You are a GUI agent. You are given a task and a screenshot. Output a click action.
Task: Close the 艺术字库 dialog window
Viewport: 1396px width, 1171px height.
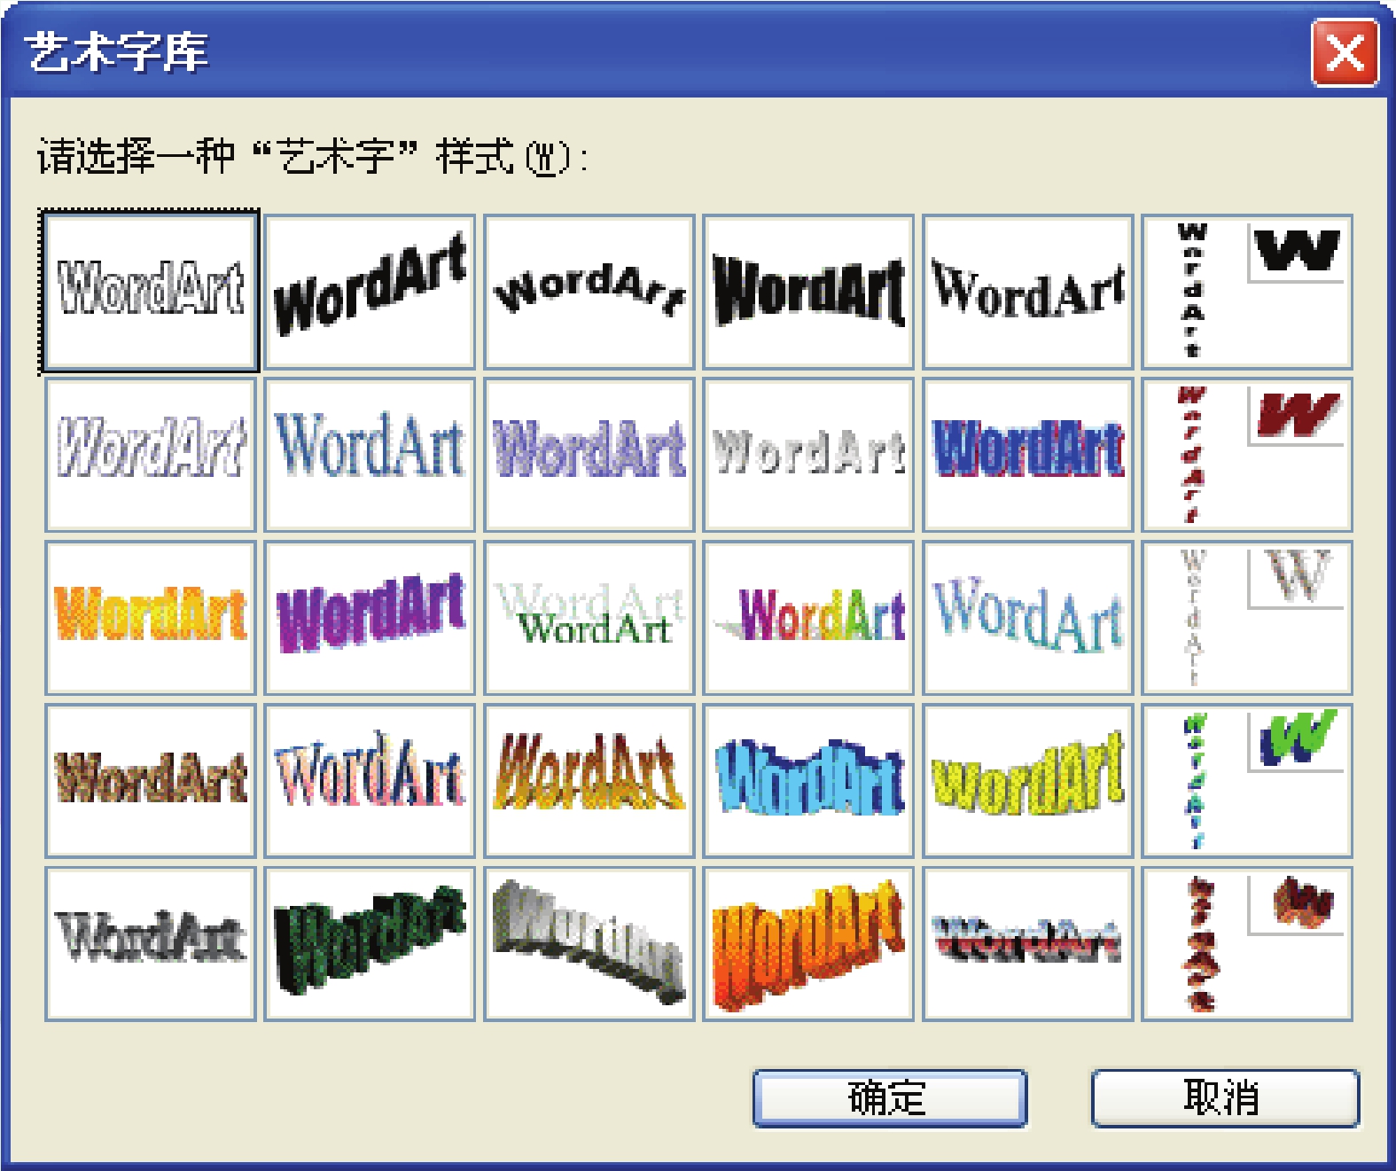pos(1345,53)
